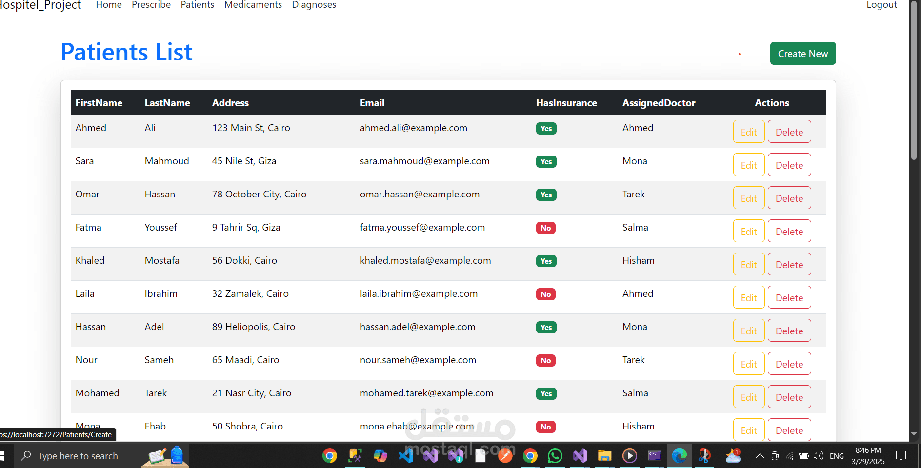Open the Patients nav link
The height and width of the screenshot is (468, 921).
(198, 5)
